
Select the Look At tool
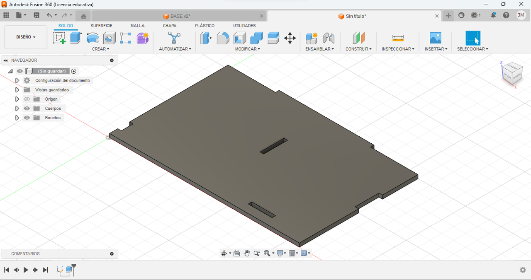click(x=236, y=253)
